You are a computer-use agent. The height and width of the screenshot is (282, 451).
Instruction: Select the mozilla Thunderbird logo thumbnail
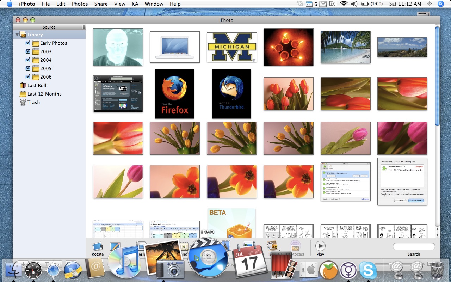pos(231,93)
